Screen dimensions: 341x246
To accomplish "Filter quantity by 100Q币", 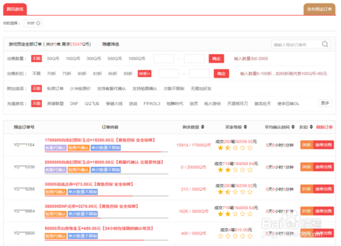I will (x=73, y=59).
